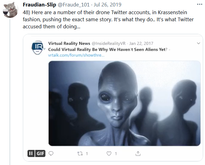Expand the chevron on the Virtual Reality News tweet
The image size is (205, 165).
(199, 43)
